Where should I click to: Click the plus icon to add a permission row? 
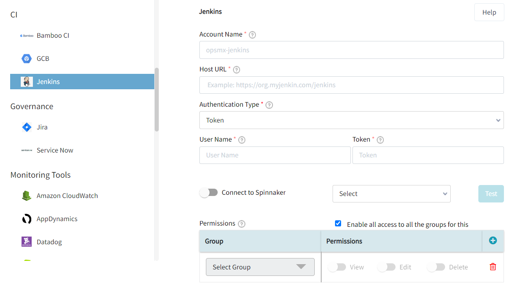click(x=493, y=241)
